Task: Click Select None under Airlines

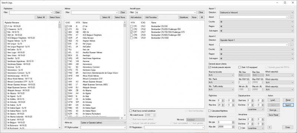Action: click(120, 17)
